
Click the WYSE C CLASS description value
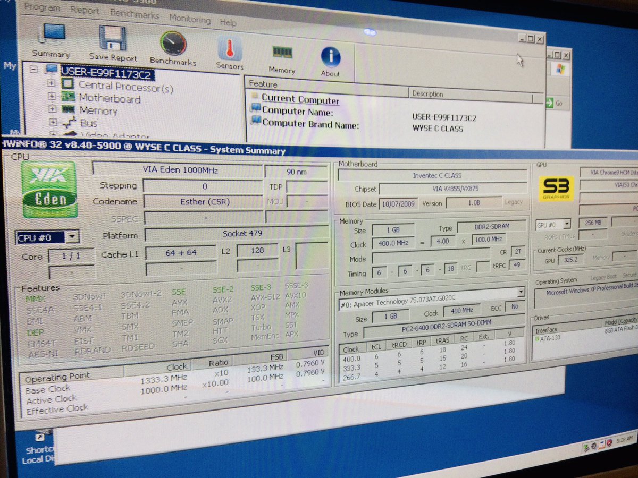click(x=438, y=129)
